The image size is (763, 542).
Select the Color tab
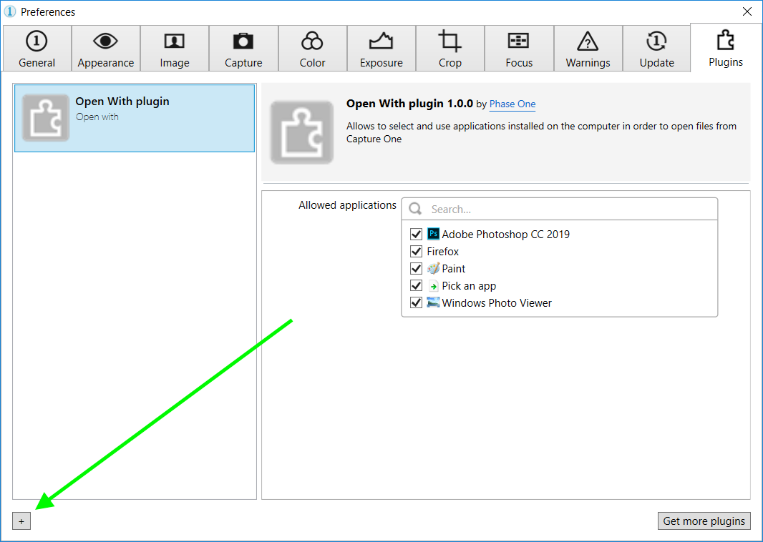(312, 49)
